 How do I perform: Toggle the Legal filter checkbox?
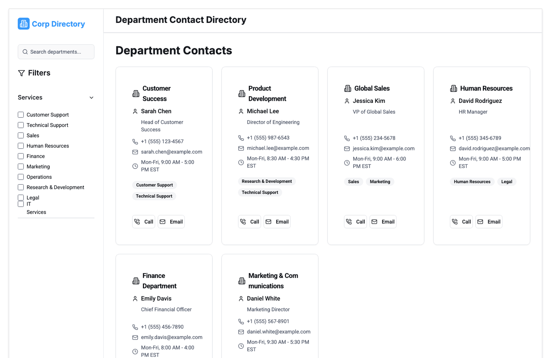21,198
